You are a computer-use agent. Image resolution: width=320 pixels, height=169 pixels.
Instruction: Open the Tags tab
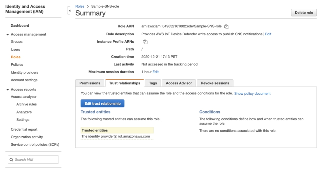pos(153,83)
